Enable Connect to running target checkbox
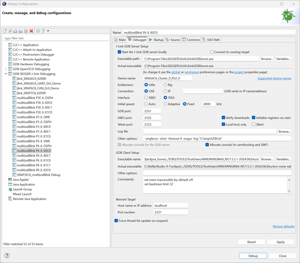The height and width of the screenshot is (263, 300). (x=212, y=52)
